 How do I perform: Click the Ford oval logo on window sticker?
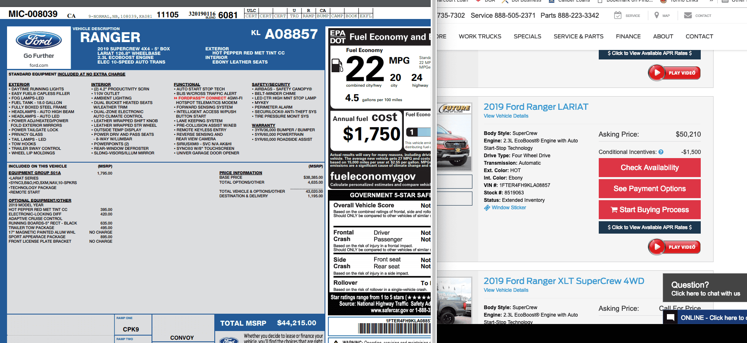point(39,40)
